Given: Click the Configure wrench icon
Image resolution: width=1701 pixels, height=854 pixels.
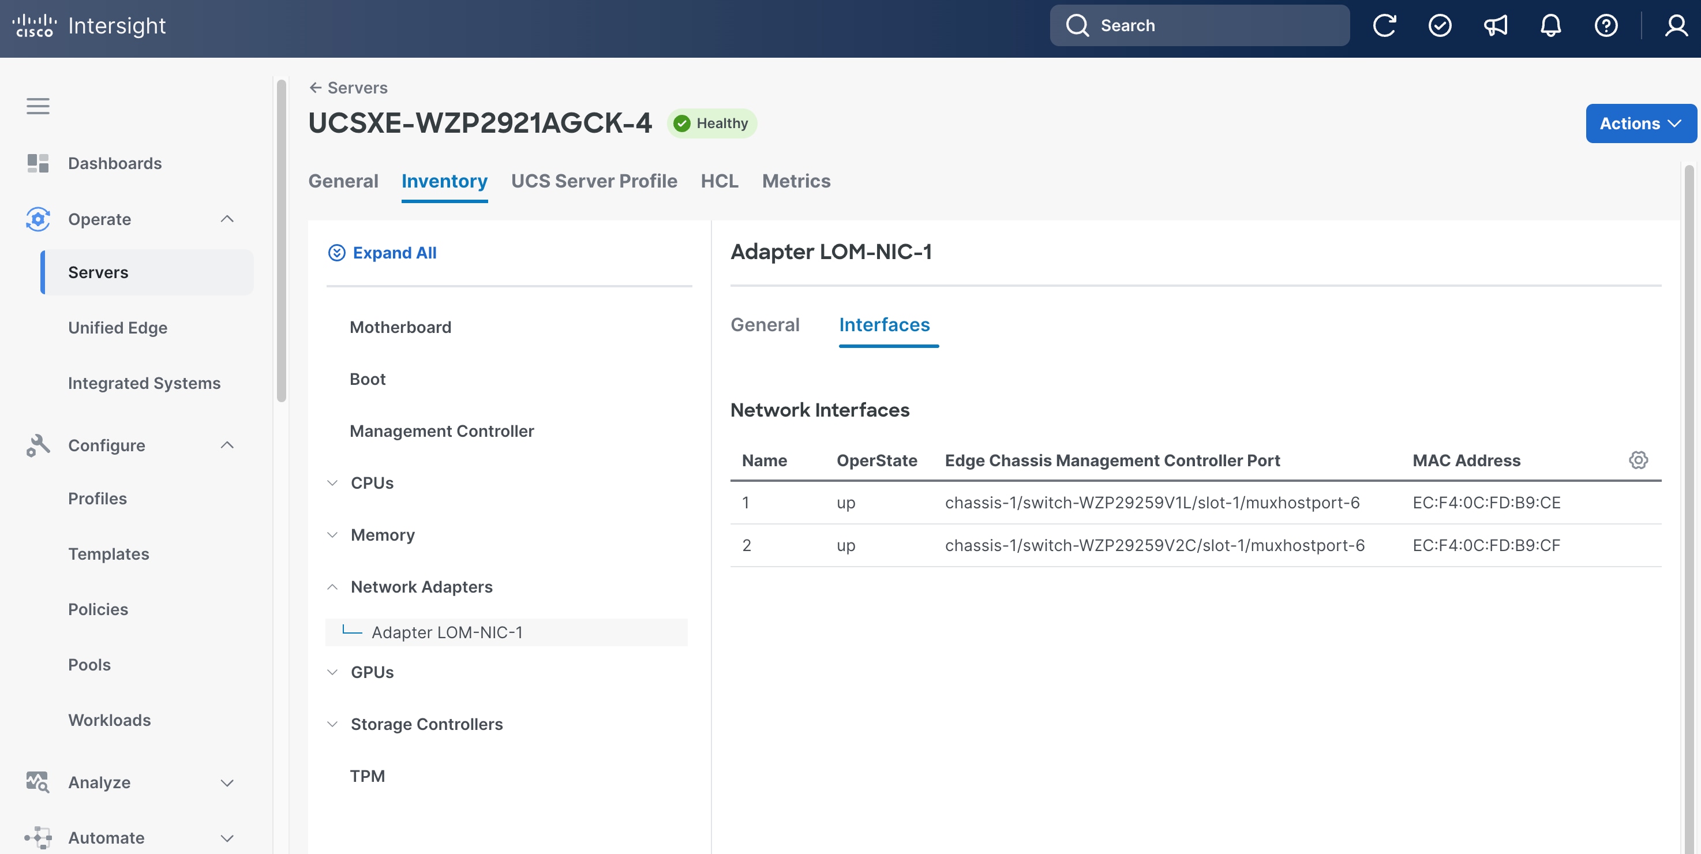Looking at the screenshot, I should [38, 445].
